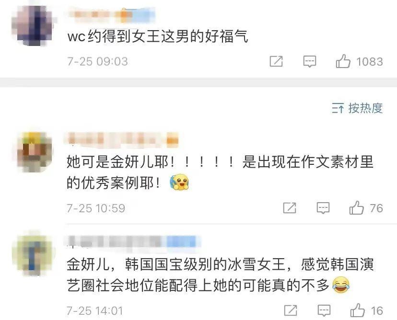Viewport: 397px width, 320px height.
Task: Open the avatar of the 10:59 commenter
Action: click(35, 152)
